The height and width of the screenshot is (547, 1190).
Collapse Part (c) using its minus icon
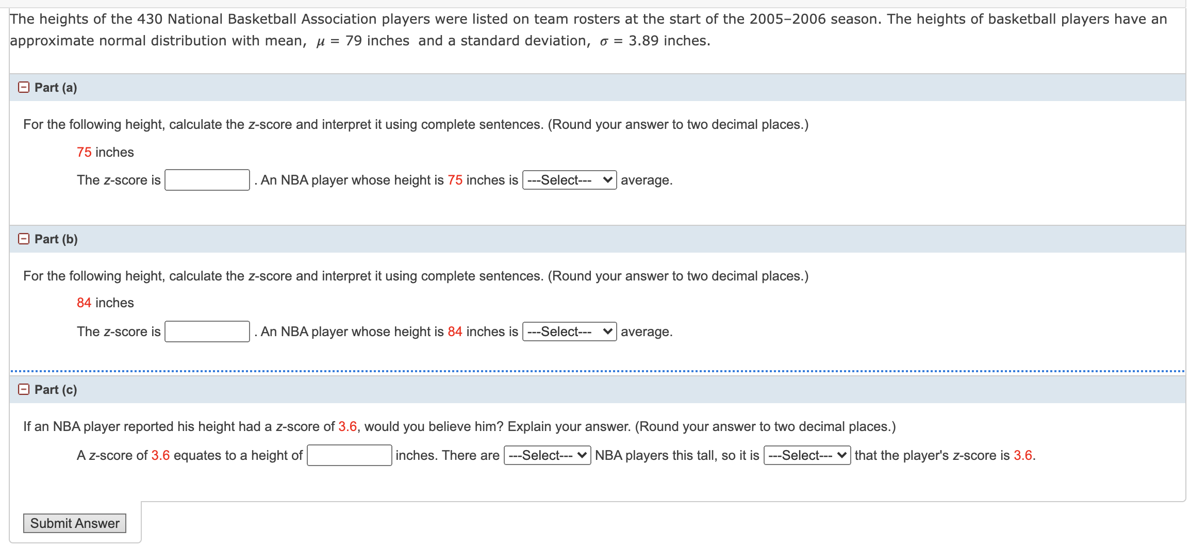(x=23, y=390)
